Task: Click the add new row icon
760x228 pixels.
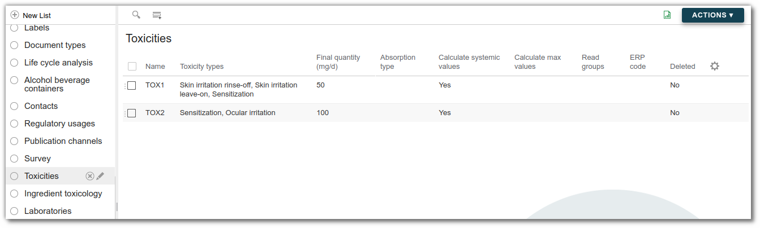Action: coord(157,15)
